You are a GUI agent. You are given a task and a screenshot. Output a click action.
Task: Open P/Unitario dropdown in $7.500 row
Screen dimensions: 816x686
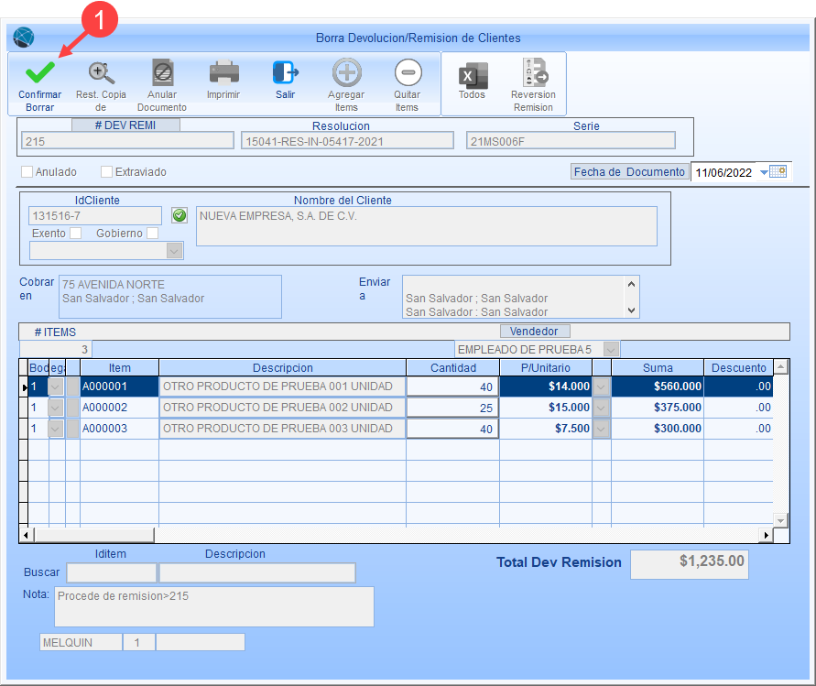[602, 429]
